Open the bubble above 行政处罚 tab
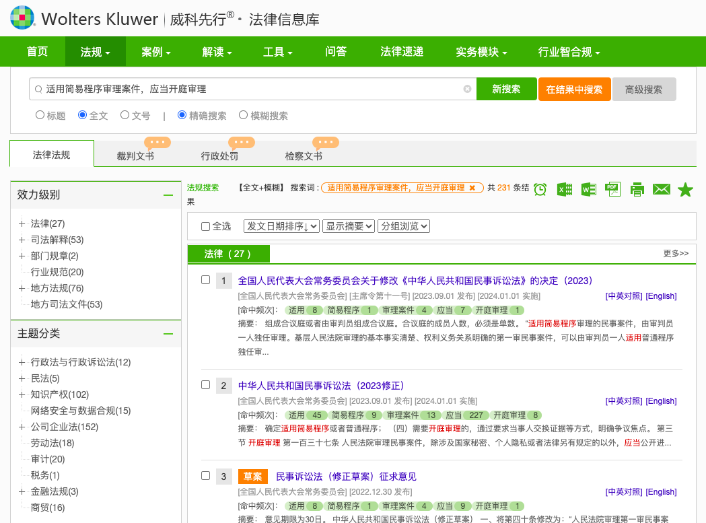Viewport: 706px width, 523px height. (242, 142)
